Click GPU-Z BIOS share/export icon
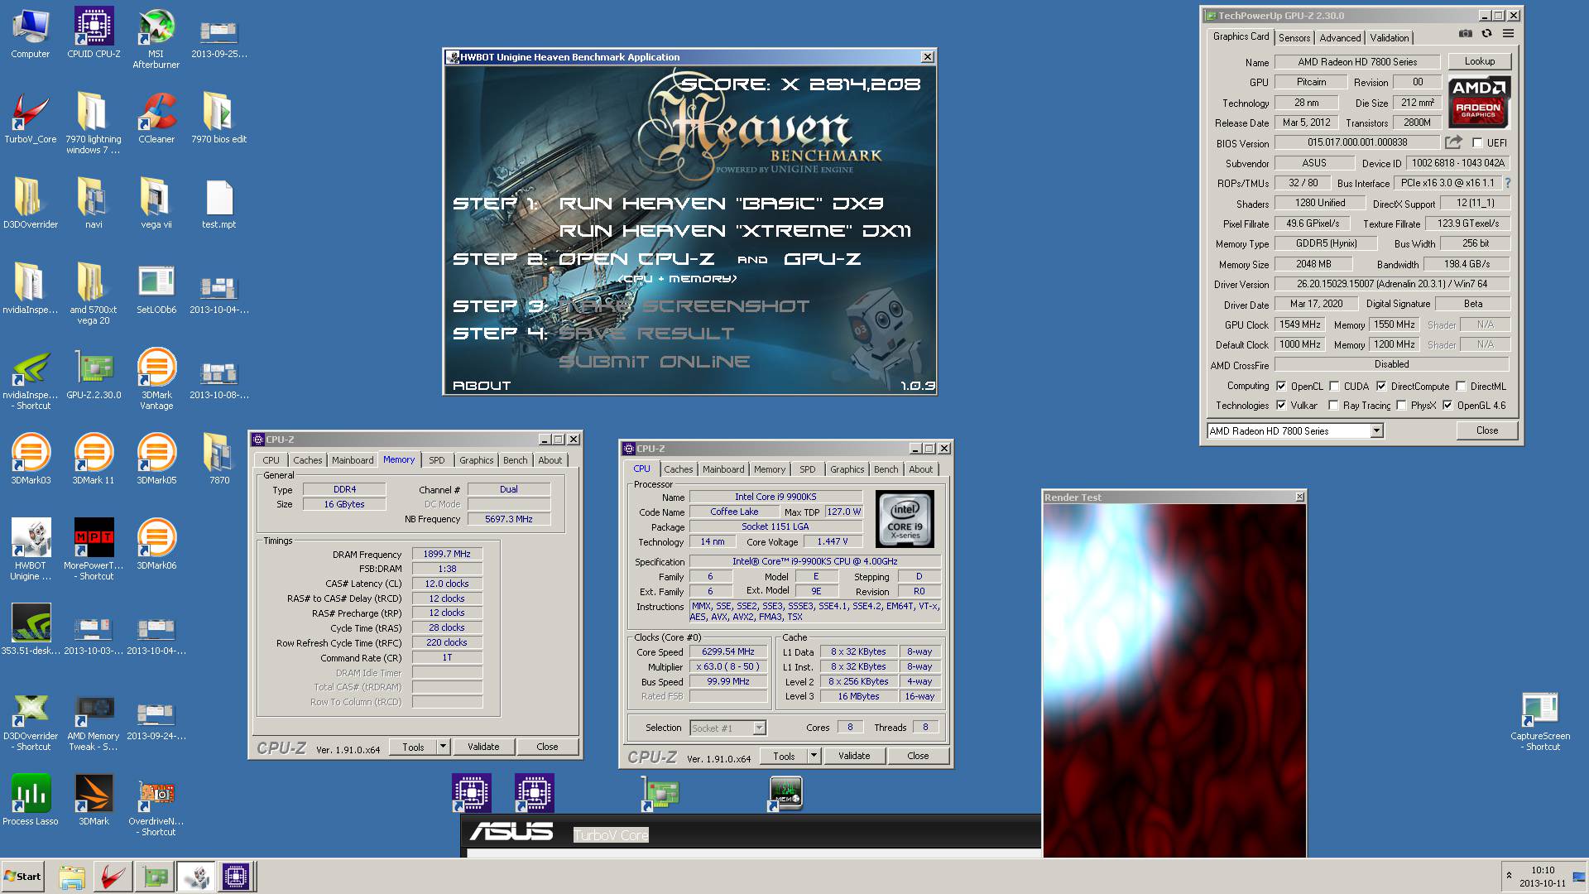The image size is (1589, 894). [1453, 142]
